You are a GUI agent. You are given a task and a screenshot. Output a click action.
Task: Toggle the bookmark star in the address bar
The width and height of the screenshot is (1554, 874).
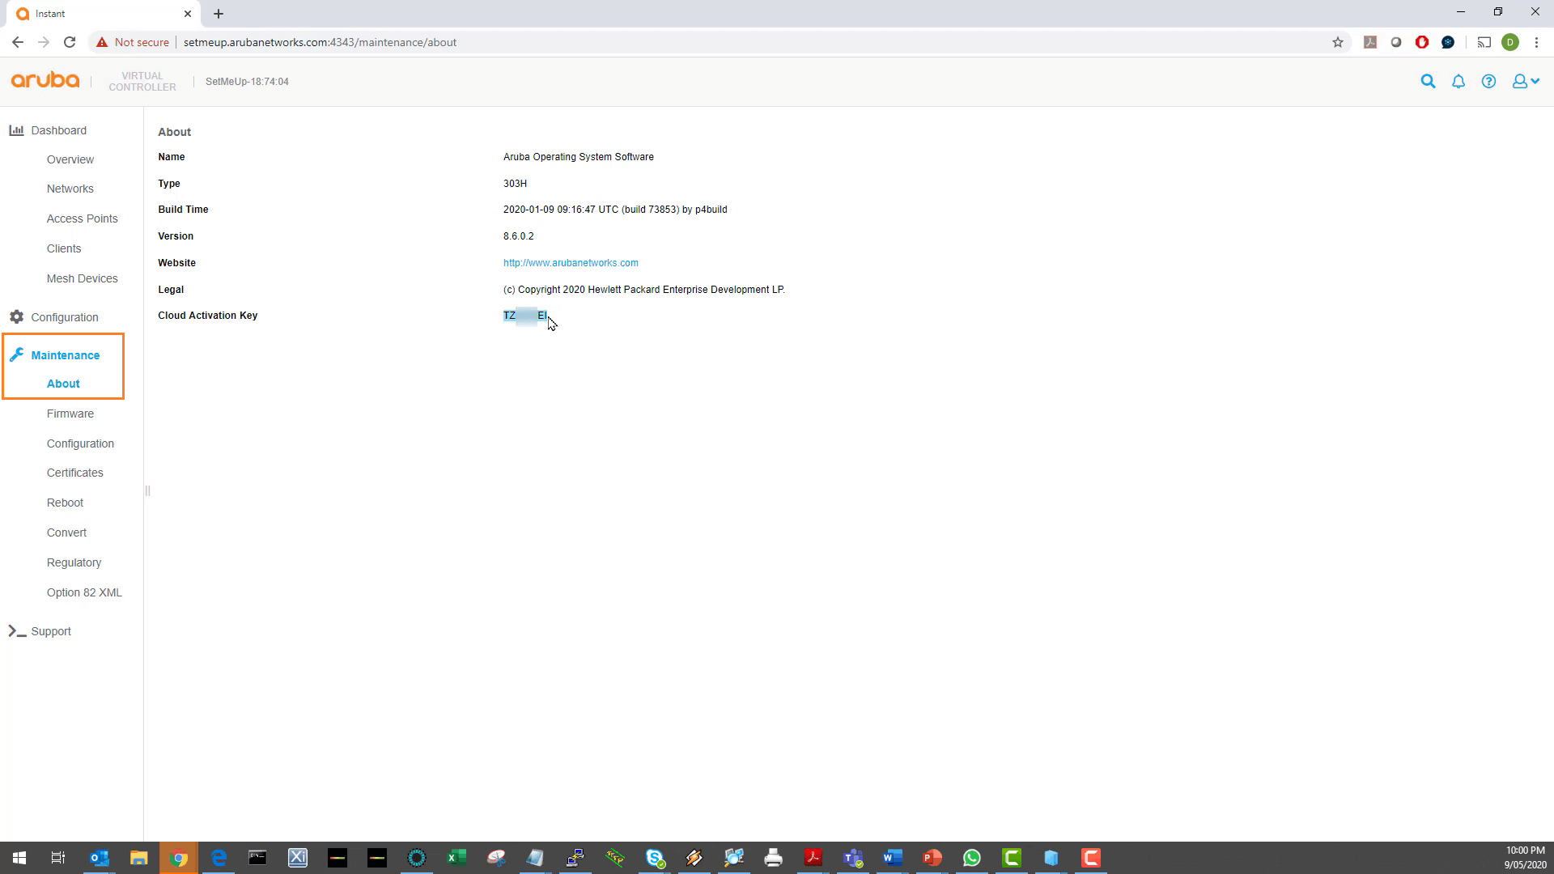click(1338, 42)
